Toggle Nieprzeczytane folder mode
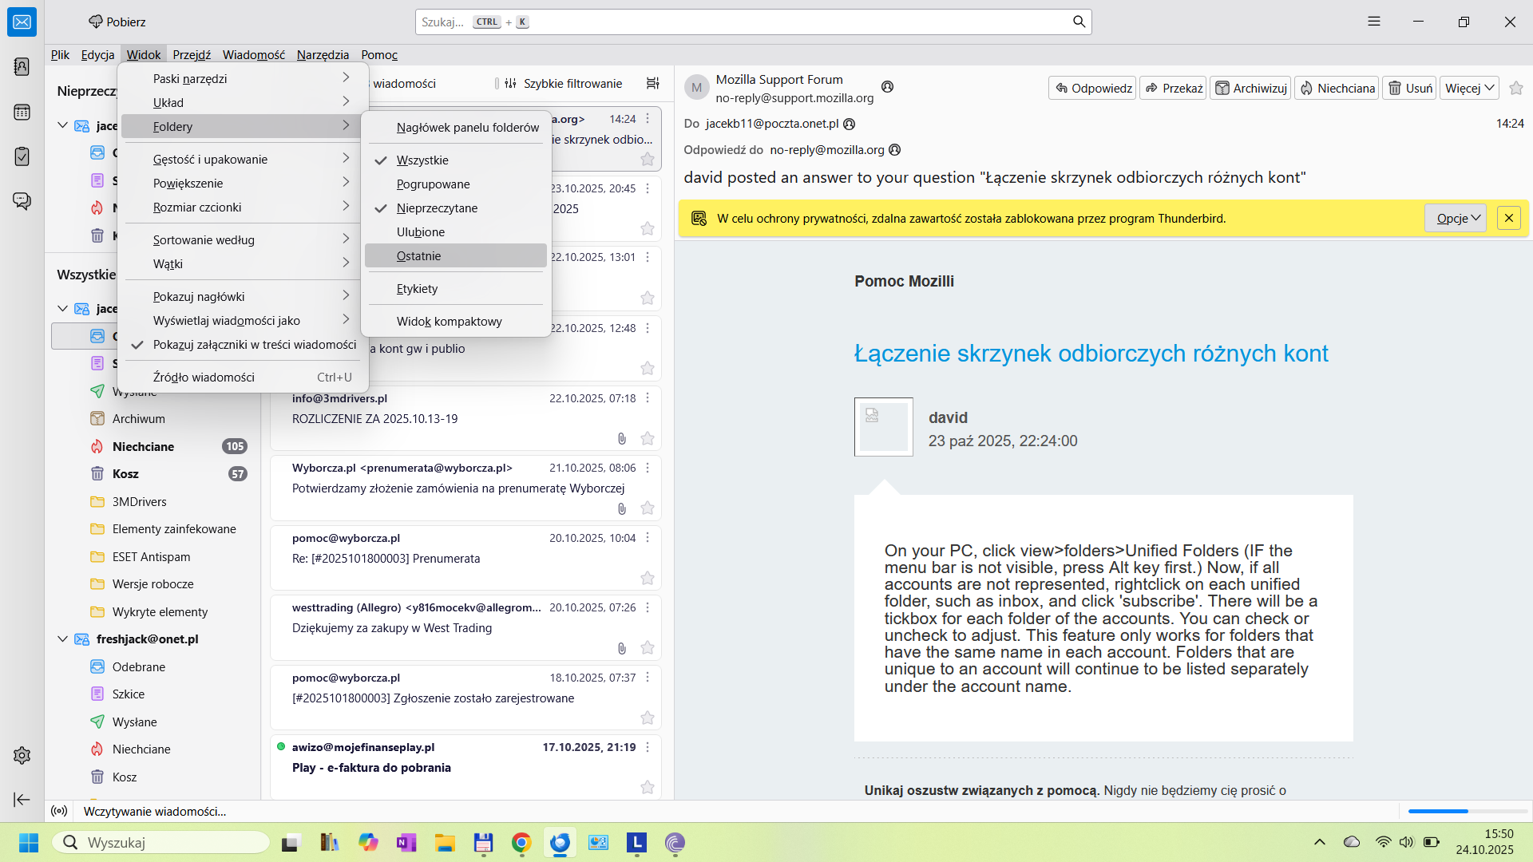 (437, 208)
